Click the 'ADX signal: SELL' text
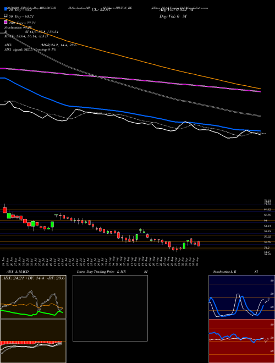 point(19,50)
